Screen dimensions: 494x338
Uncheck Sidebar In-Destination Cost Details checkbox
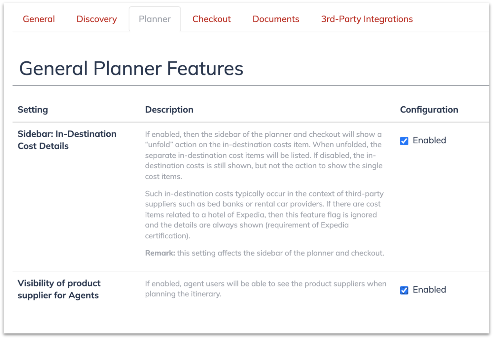coord(404,141)
